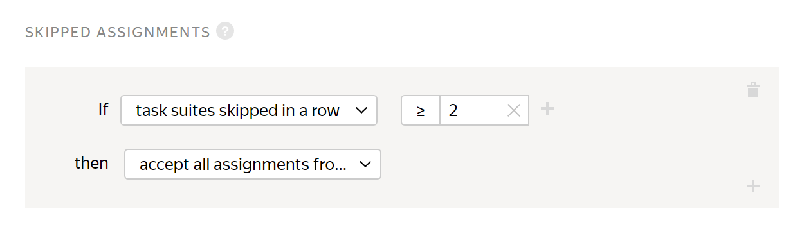The height and width of the screenshot is (236, 804).
Task: Click the "If" condition label
Action: pos(103,110)
